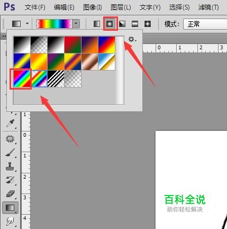227x229 pixels.
Task: Open the 编辑(E) menu
Action: click(x=64, y=7)
